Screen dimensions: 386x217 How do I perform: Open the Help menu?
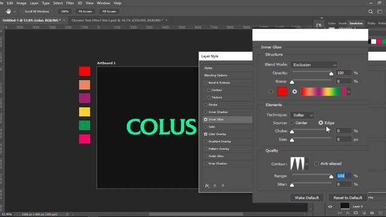pyautogui.click(x=118, y=3)
